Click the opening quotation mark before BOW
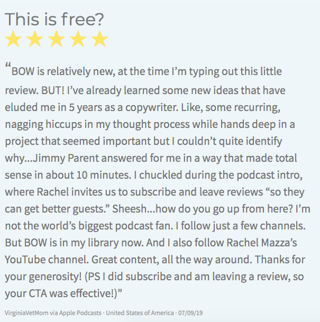 coord(8,66)
